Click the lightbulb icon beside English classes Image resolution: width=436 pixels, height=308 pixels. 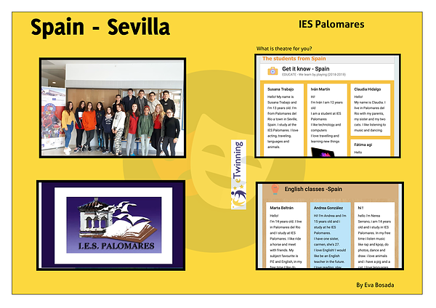point(275,190)
